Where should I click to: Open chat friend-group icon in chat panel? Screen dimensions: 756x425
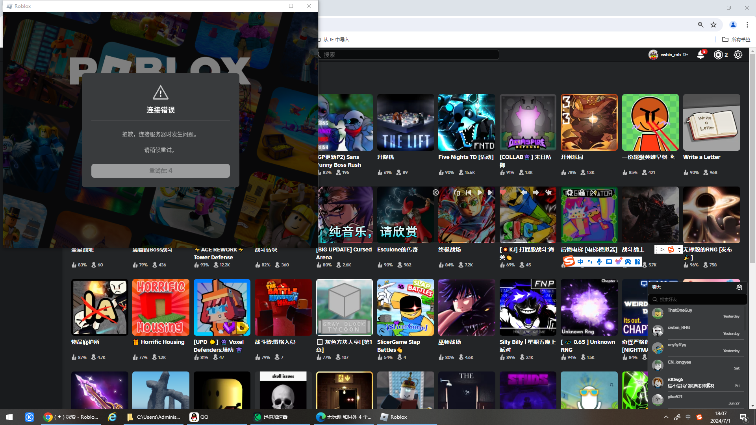[739, 287]
